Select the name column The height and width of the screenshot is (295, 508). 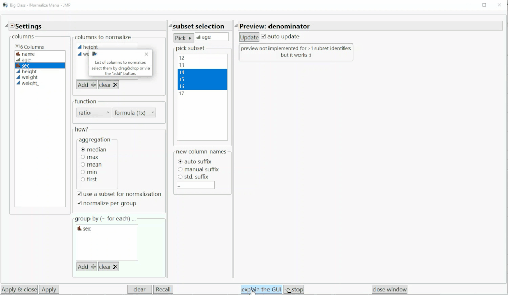pos(40,54)
